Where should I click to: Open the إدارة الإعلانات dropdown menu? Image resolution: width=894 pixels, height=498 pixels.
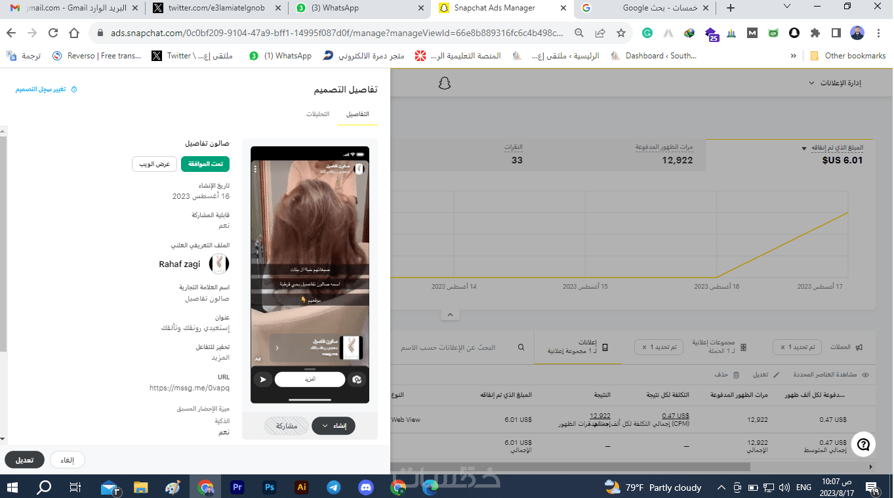[x=835, y=83]
